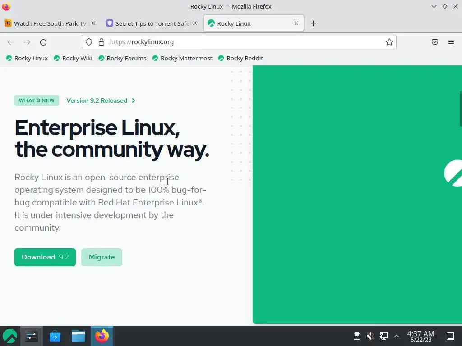
Task: Open Rocky Mattermost bookmark
Action: click(182, 58)
